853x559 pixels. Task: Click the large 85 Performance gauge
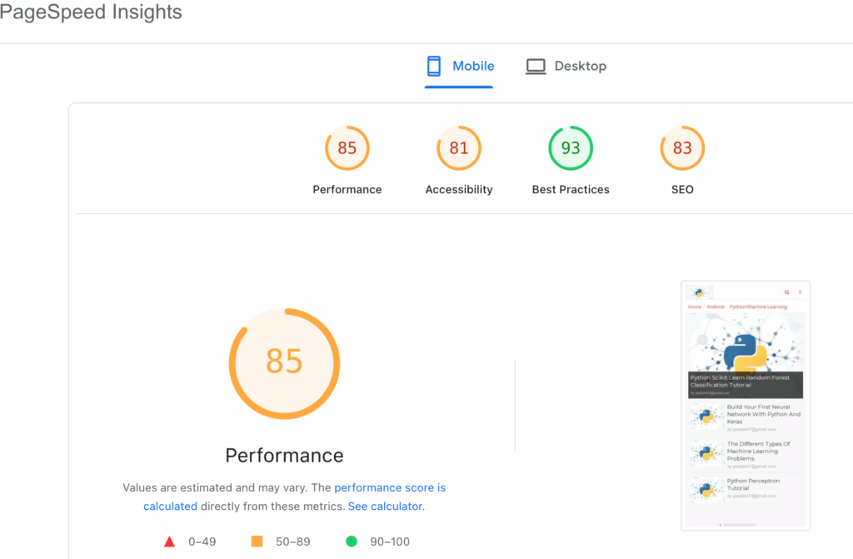coord(284,362)
